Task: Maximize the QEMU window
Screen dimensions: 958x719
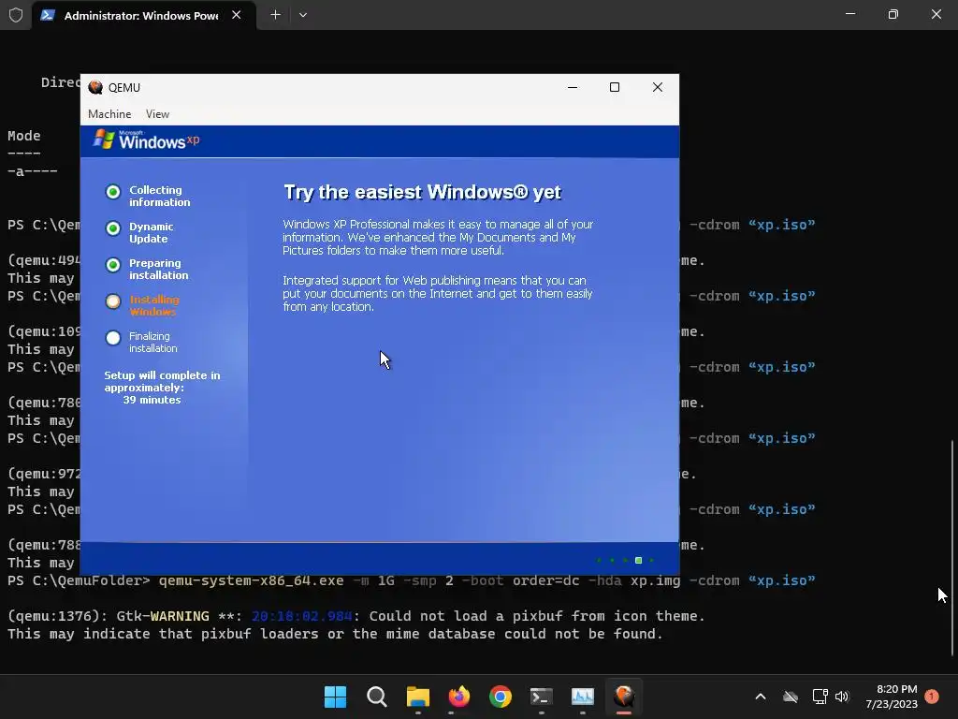Action: 615,87
